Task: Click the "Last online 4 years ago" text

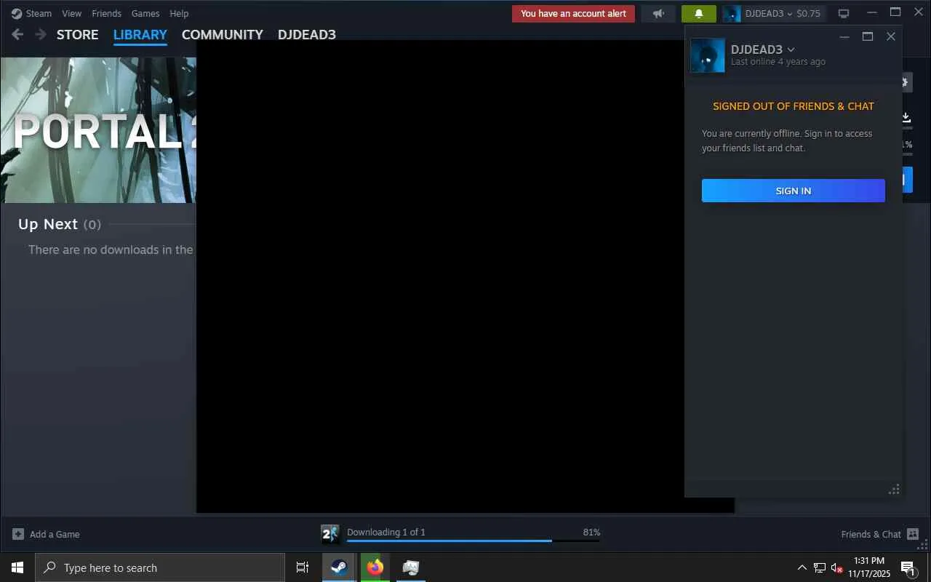Action: (778, 62)
